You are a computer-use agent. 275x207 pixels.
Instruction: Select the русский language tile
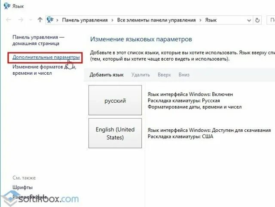(x=115, y=100)
